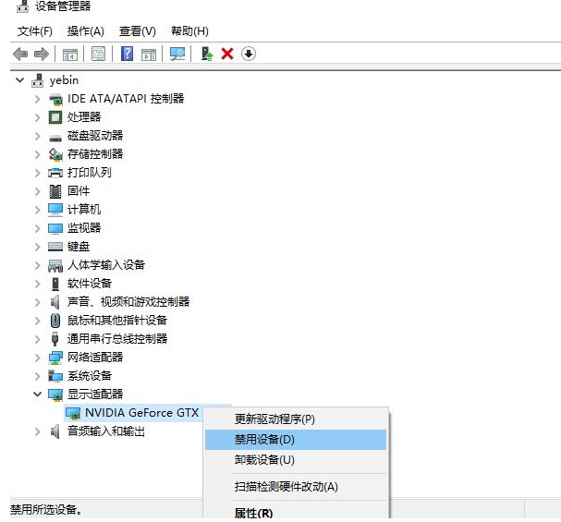Click the 固件 firmware chip icon

[x=55, y=191]
